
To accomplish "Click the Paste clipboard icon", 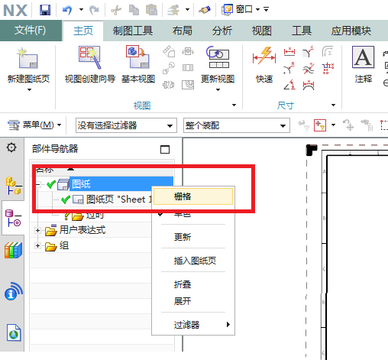I will (x=151, y=10).
